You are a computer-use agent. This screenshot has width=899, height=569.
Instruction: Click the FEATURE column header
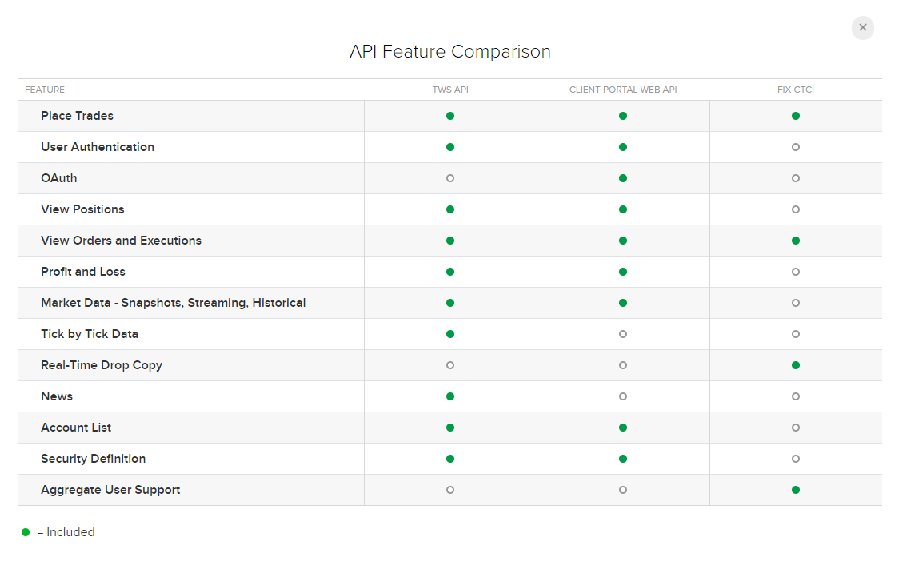click(45, 90)
